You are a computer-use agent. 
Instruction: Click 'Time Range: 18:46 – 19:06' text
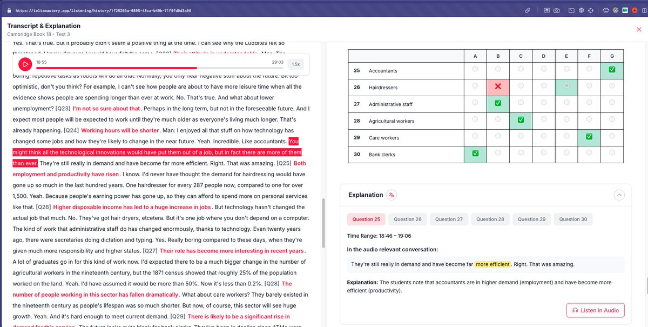(x=378, y=235)
